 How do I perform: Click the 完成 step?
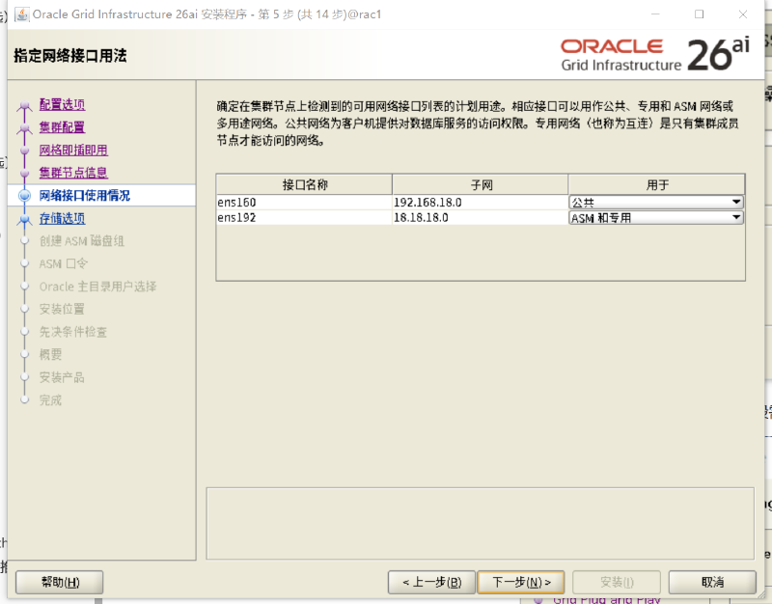[51, 400]
